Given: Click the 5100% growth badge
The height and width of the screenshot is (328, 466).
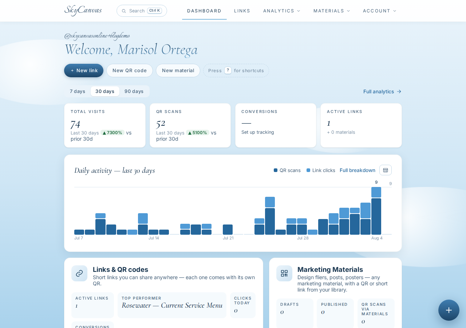Looking at the screenshot, I should click(198, 133).
